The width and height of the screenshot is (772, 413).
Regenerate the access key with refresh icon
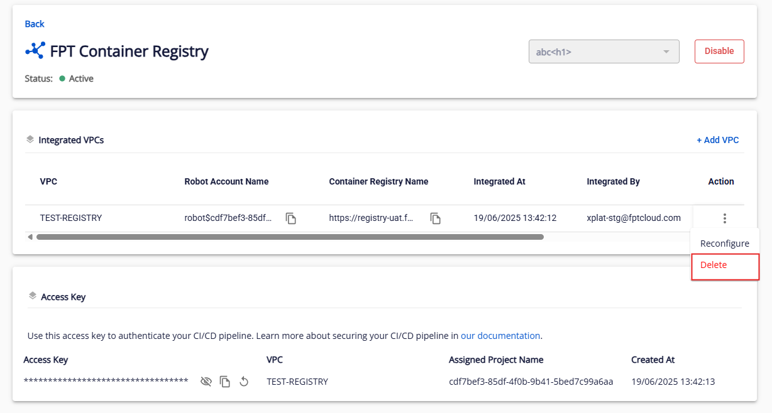tap(244, 382)
